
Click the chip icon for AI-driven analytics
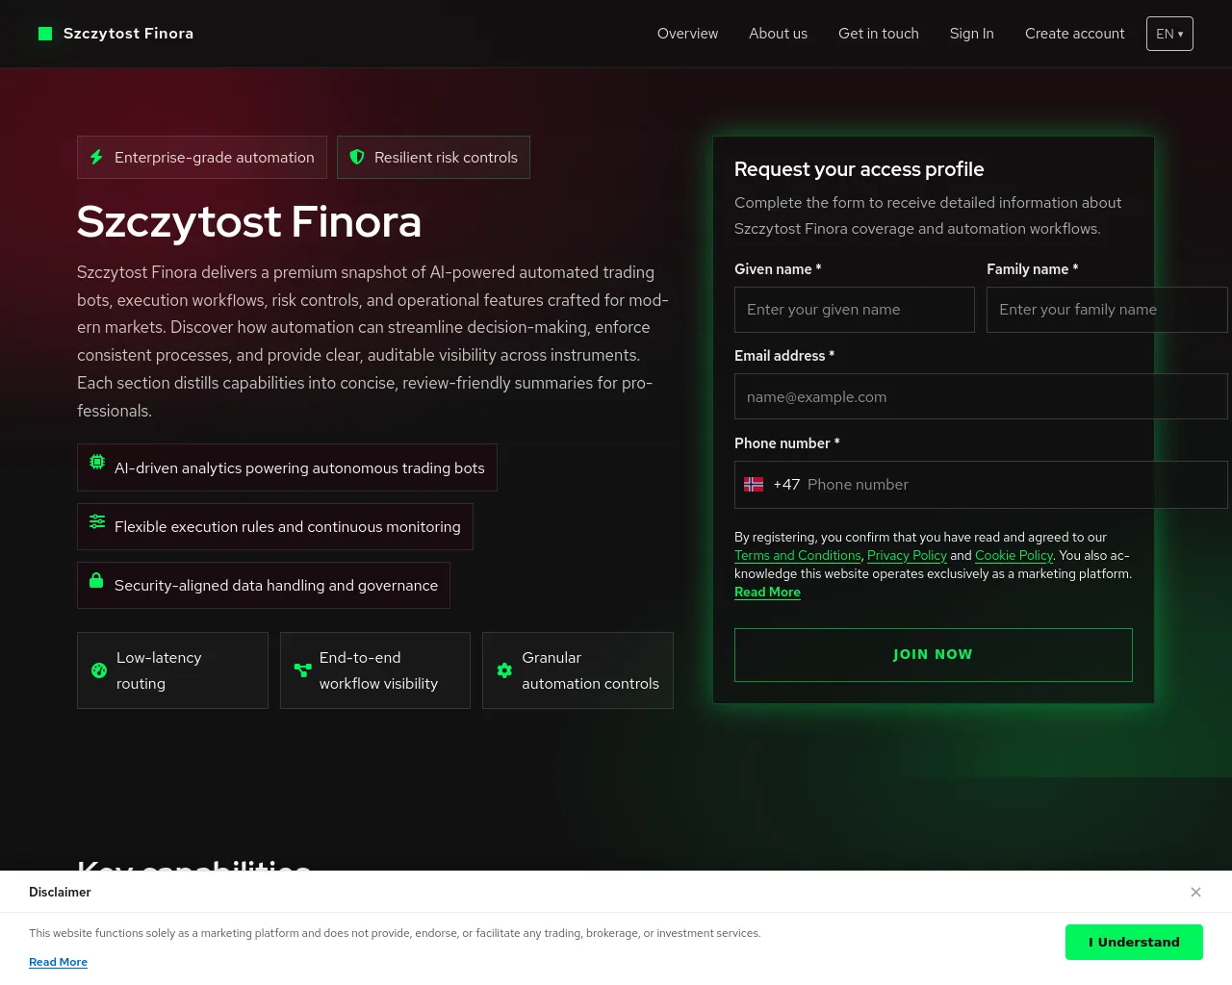pyautogui.click(x=97, y=462)
